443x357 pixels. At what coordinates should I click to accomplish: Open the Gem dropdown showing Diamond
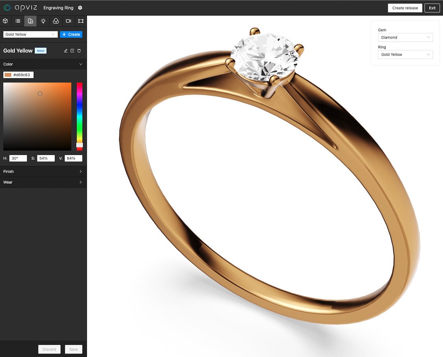click(x=405, y=37)
